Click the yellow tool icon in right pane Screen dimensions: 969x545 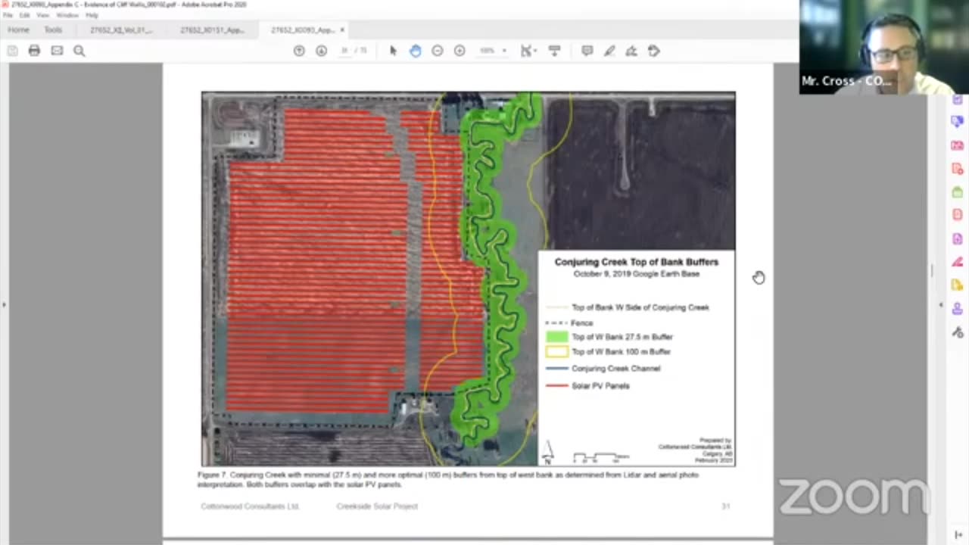coord(958,285)
